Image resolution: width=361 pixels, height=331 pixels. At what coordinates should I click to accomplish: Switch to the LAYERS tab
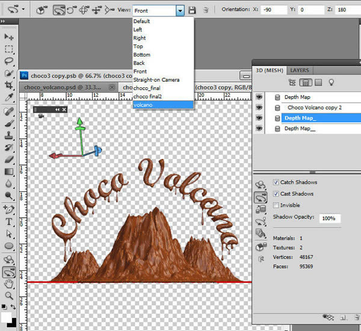(x=299, y=70)
